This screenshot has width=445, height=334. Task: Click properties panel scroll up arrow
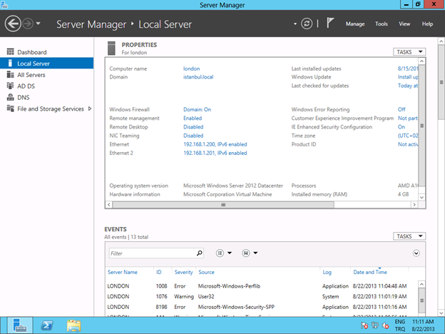click(x=421, y=61)
